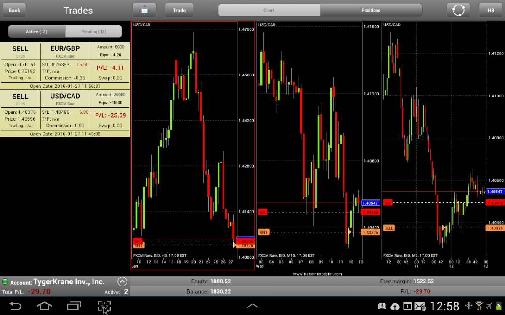Tap the Android home icon
Image resolution: width=505 pixels, height=315 pixels.
click(45, 306)
